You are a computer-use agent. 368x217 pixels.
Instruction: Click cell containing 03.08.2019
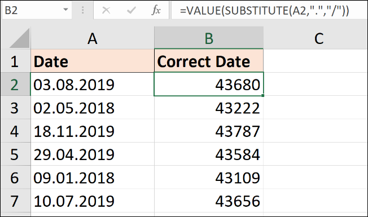(92, 85)
